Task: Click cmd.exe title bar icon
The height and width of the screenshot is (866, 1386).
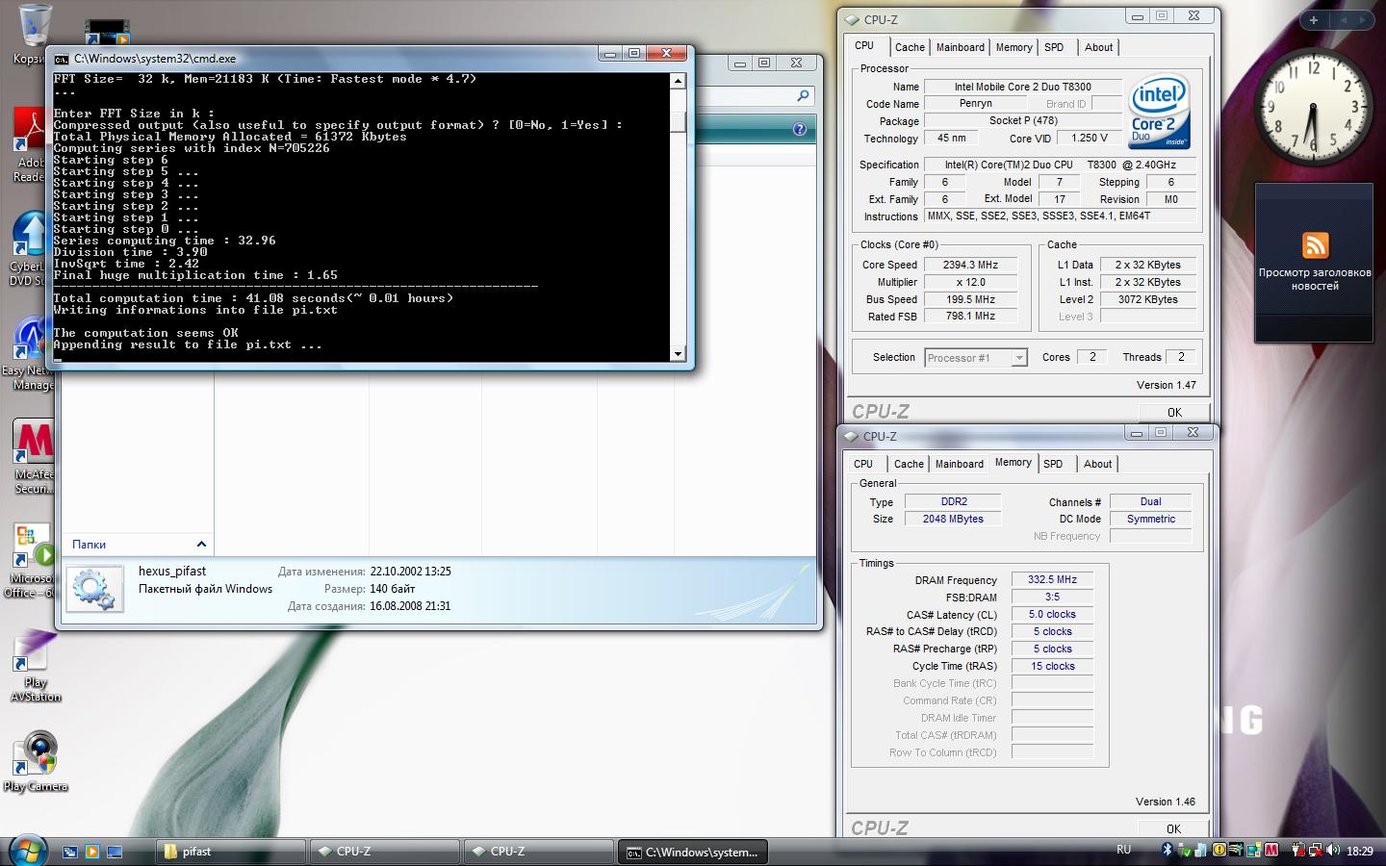Action: 62,58
